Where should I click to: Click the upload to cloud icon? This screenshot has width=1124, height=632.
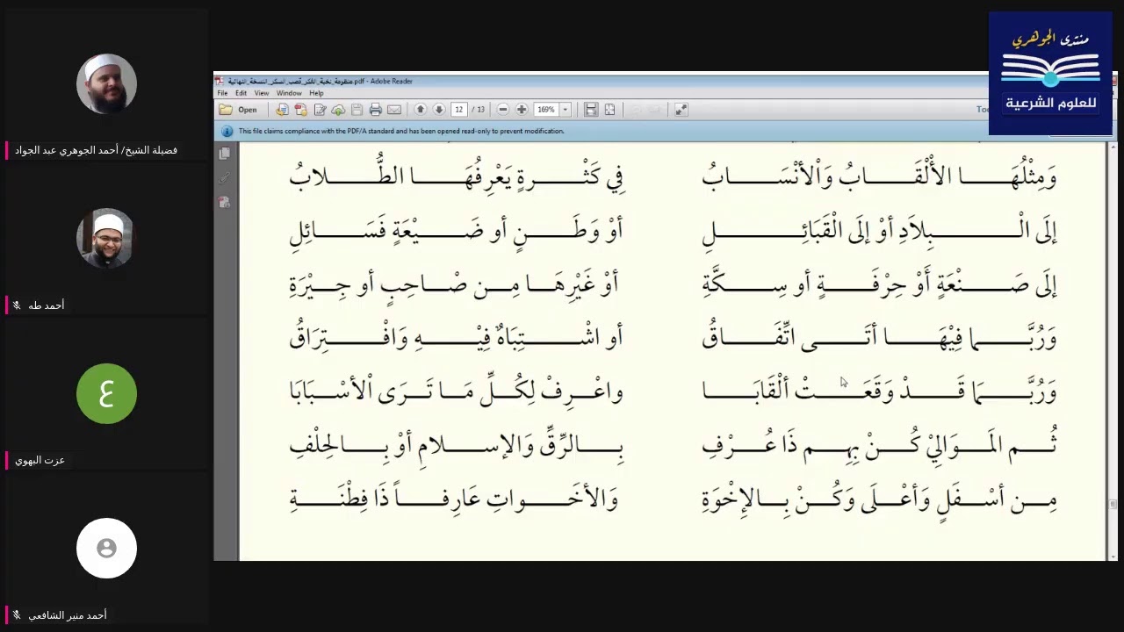coord(338,110)
